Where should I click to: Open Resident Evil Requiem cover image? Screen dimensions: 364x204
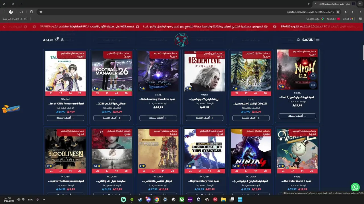click(204, 71)
